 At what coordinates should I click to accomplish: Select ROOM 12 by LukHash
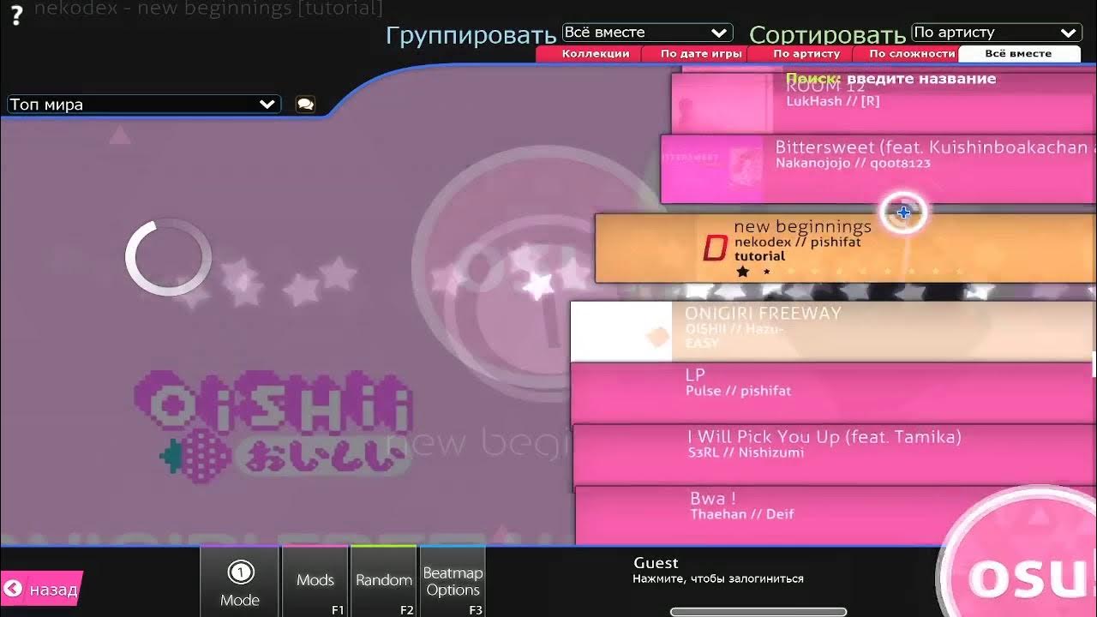pos(884,104)
